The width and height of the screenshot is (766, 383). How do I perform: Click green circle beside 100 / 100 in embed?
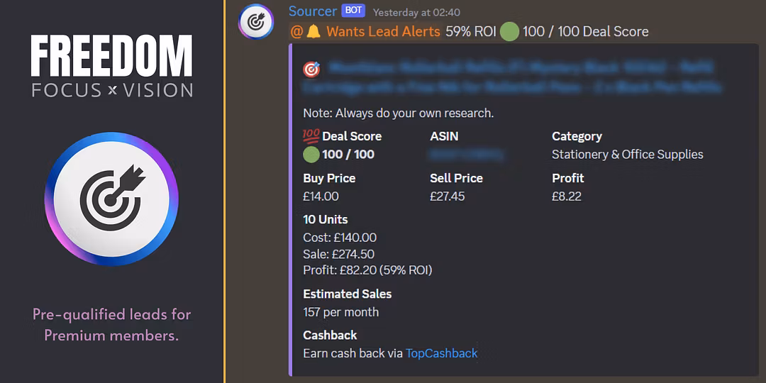pos(311,155)
